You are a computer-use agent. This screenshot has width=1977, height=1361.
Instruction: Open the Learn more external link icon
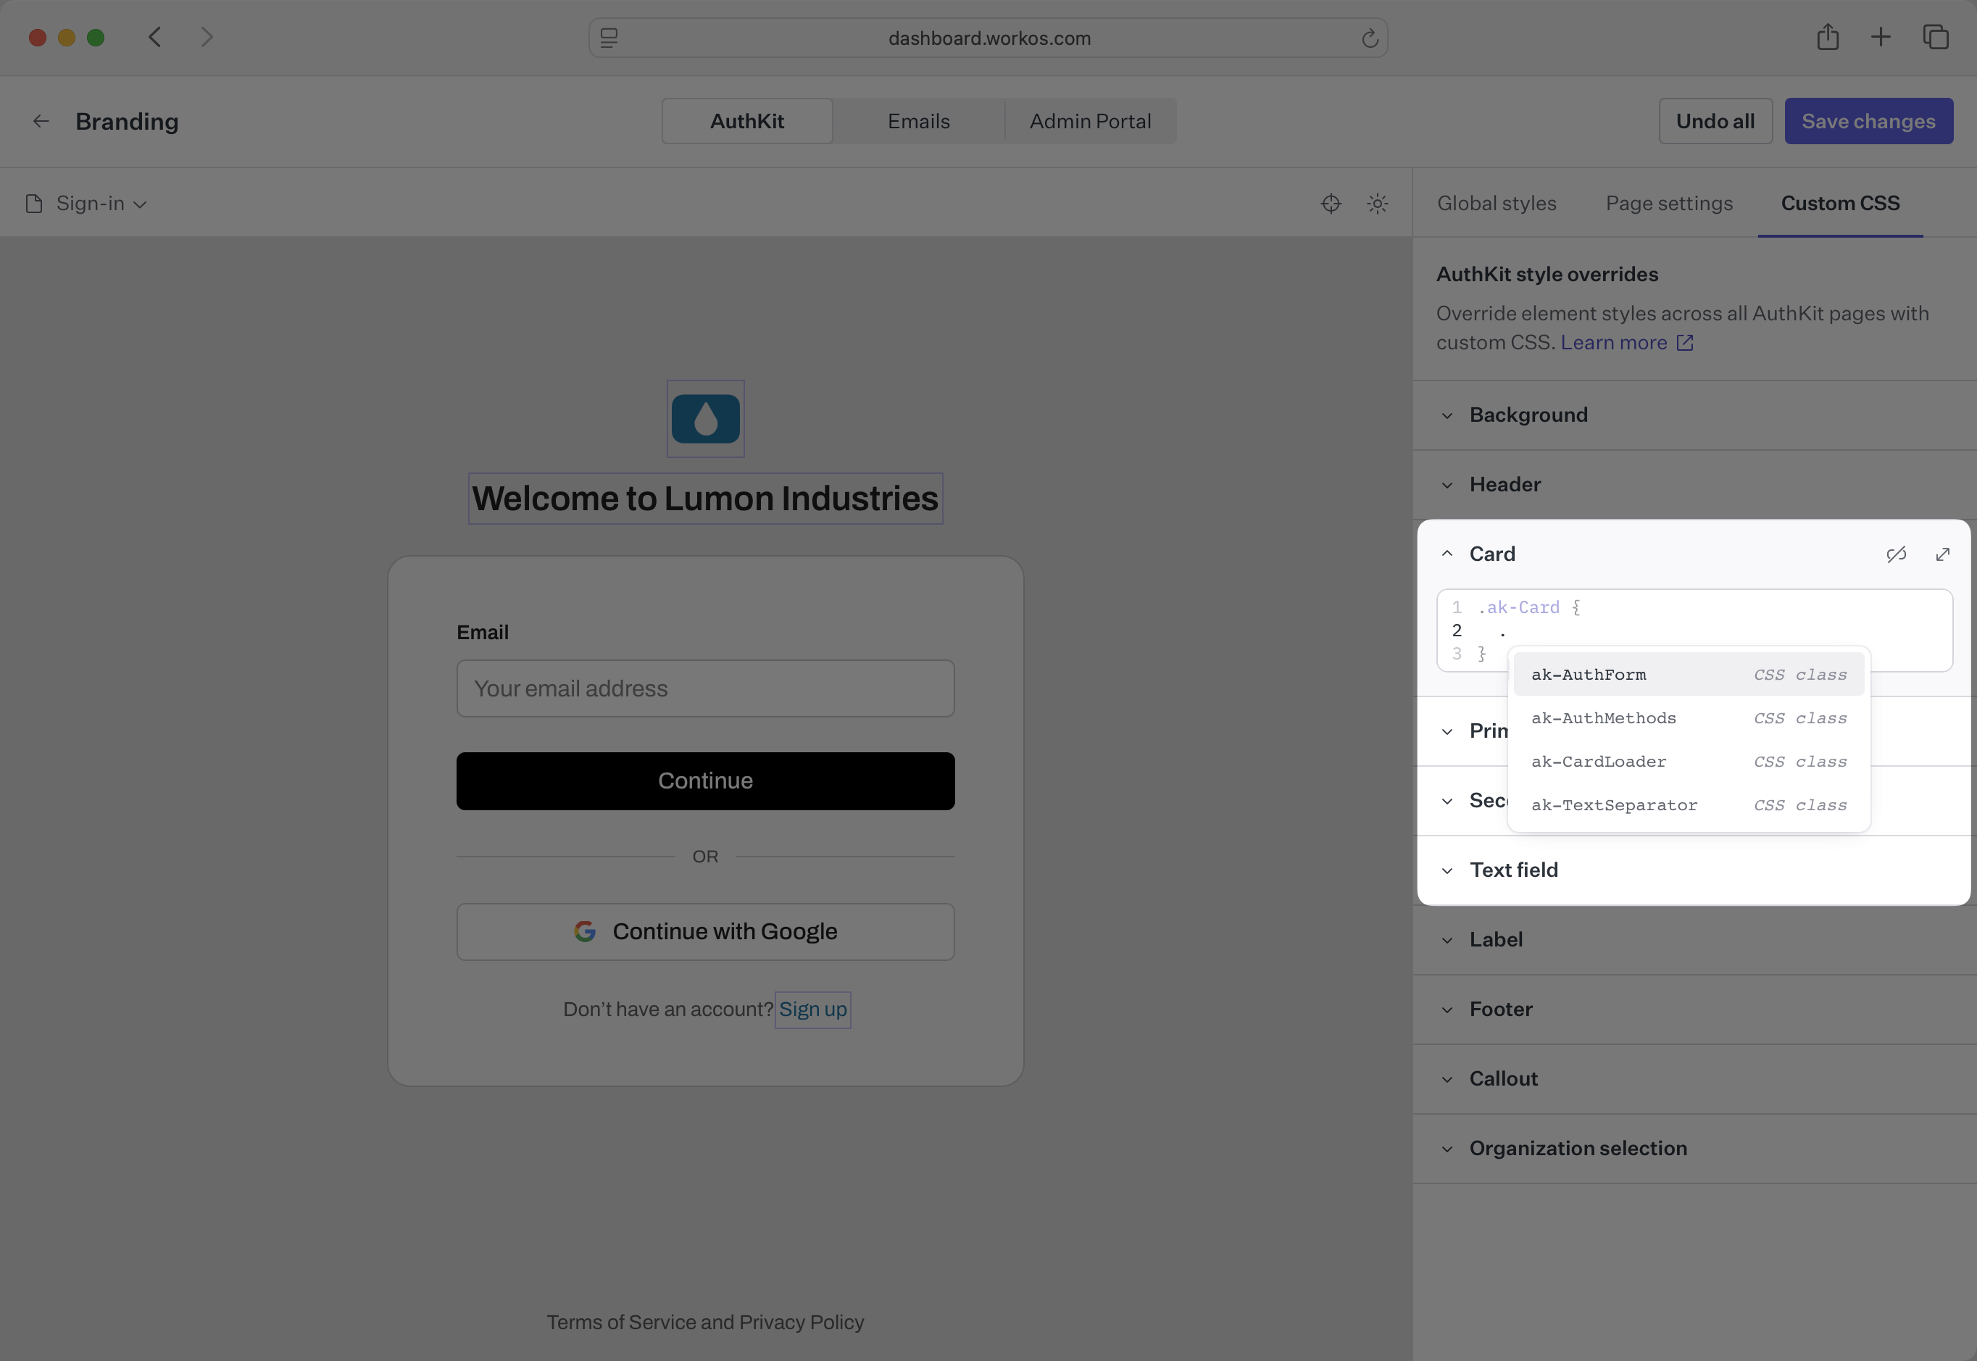tap(1686, 342)
